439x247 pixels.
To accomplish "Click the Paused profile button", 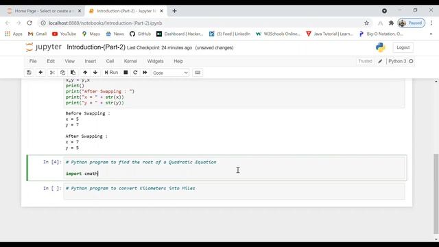I will (x=412, y=23).
